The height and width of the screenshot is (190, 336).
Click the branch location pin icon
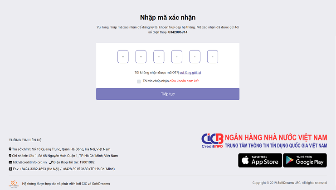pyautogui.click(x=10, y=156)
